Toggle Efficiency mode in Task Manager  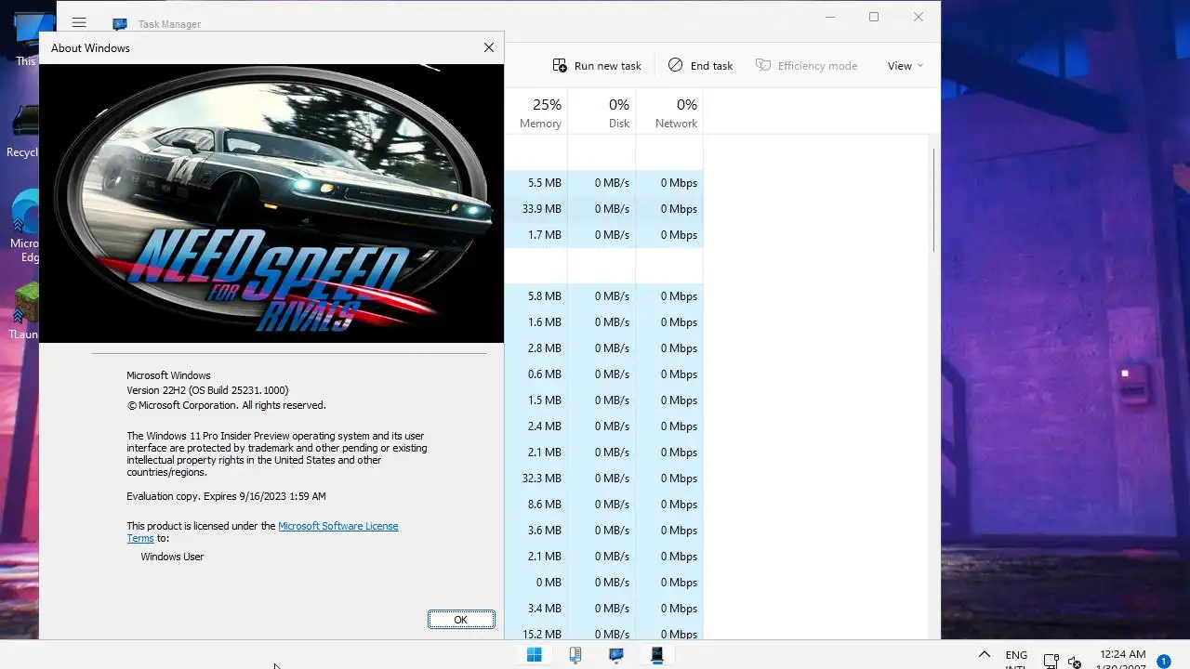(806, 66)
